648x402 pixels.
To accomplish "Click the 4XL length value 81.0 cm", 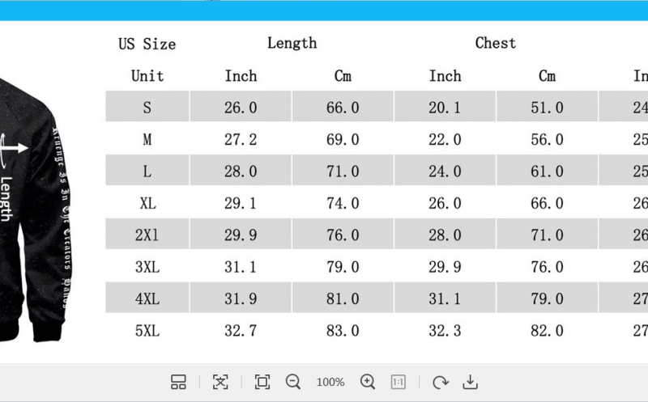I will coord(343,298).
